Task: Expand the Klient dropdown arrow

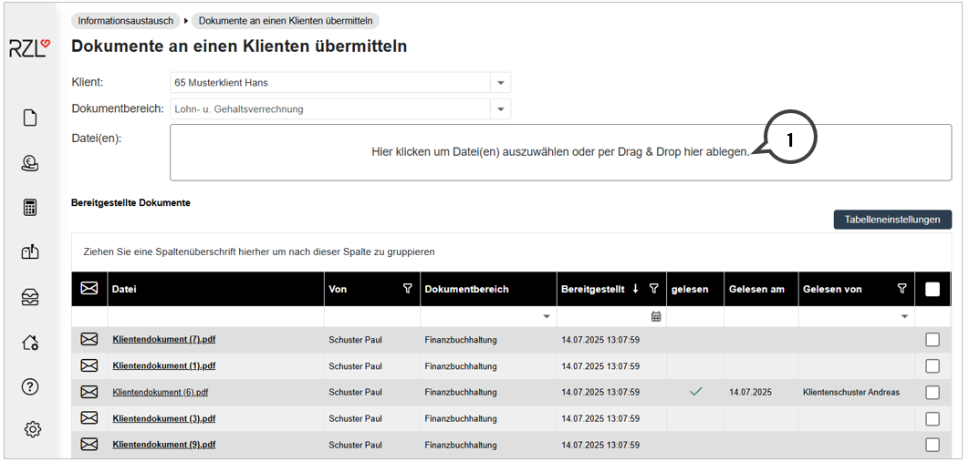Action: [500, 83]
